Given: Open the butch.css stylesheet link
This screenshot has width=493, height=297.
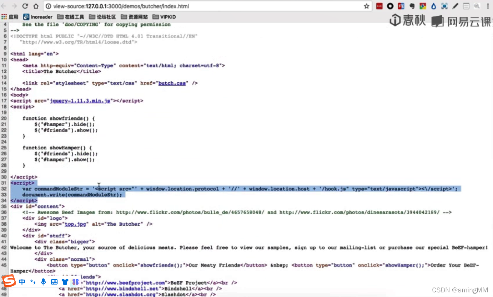Looking at the screenshot, I should [x=172, y=83].
